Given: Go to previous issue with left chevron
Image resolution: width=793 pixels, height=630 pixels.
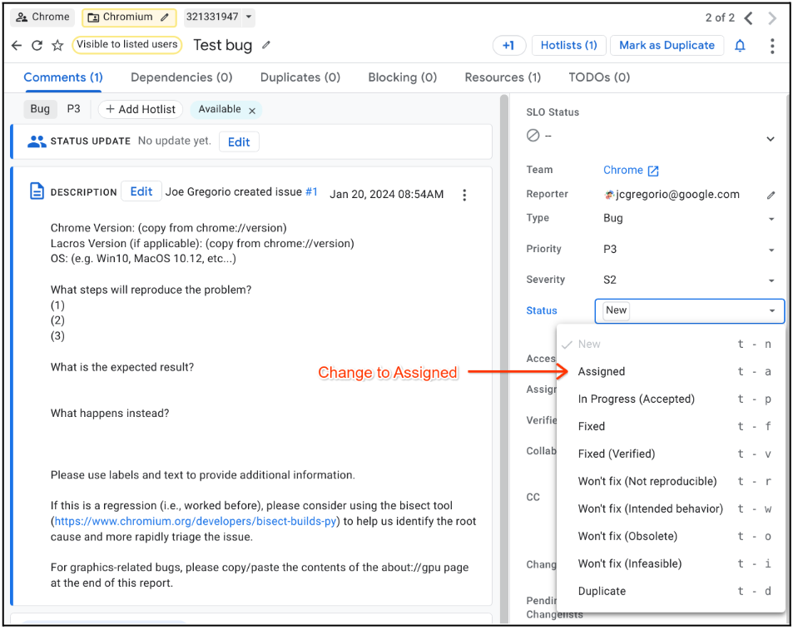Looking at the screenshot, I should tap(749, 17).
